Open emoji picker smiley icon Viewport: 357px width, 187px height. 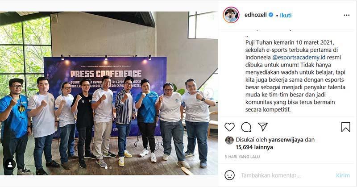click(x=229, y=175)
